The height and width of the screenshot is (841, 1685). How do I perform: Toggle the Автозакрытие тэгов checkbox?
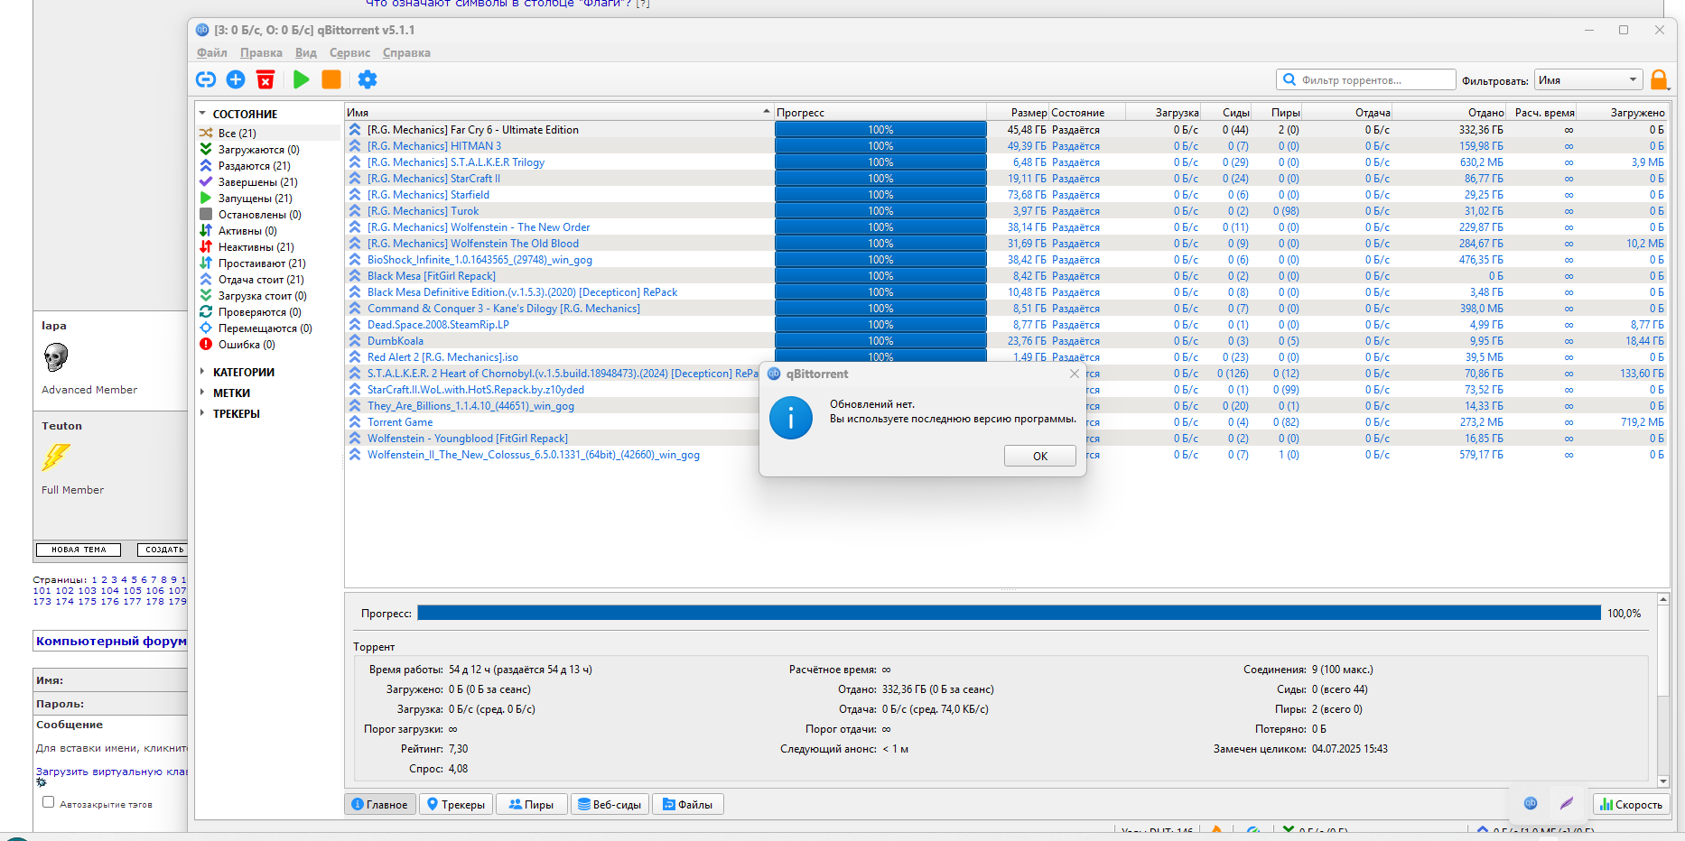coord(49,802)
